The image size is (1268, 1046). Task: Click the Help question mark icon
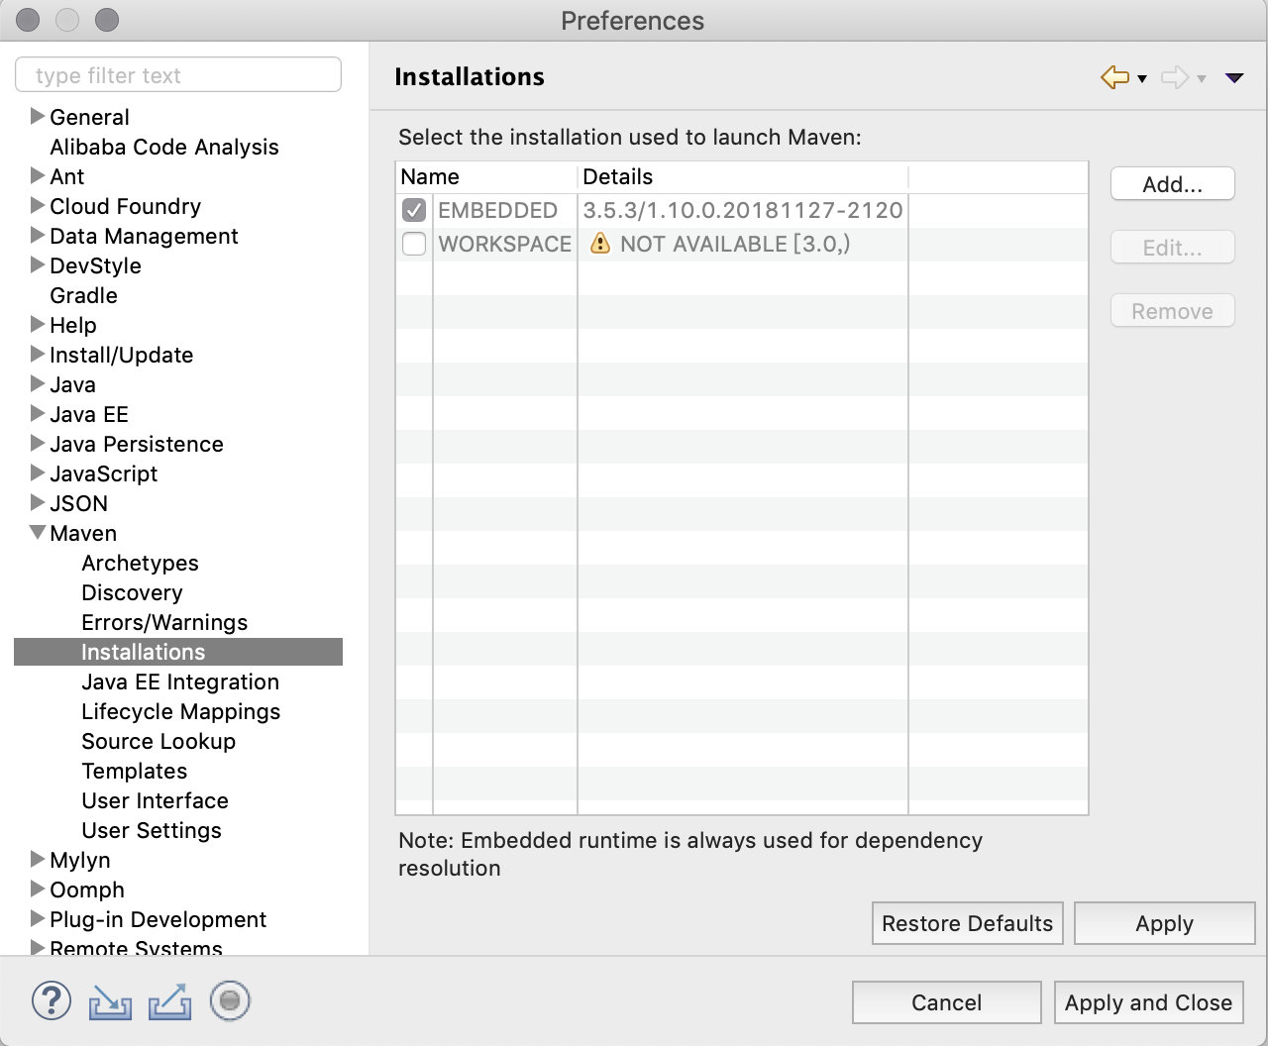[52, 1000]
